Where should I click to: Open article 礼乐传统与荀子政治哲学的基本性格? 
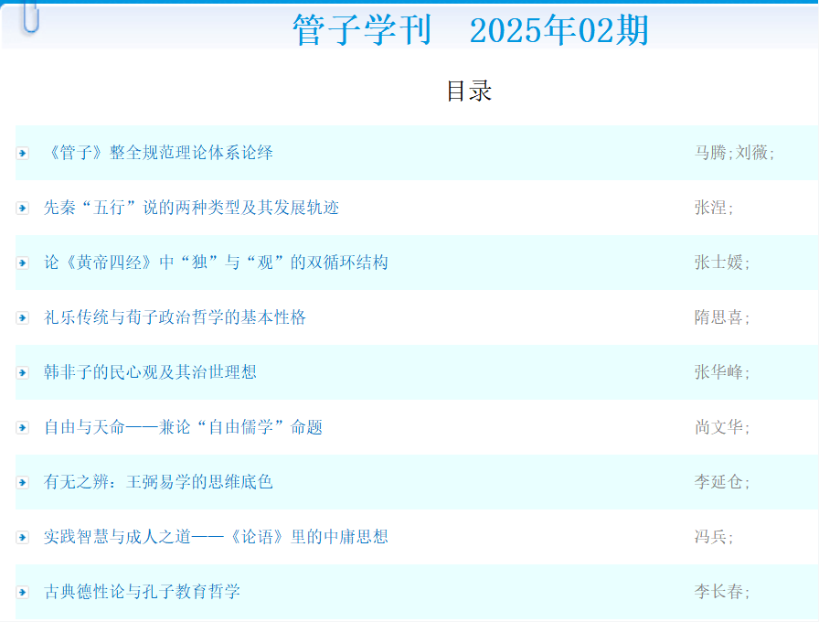(175, 317)
